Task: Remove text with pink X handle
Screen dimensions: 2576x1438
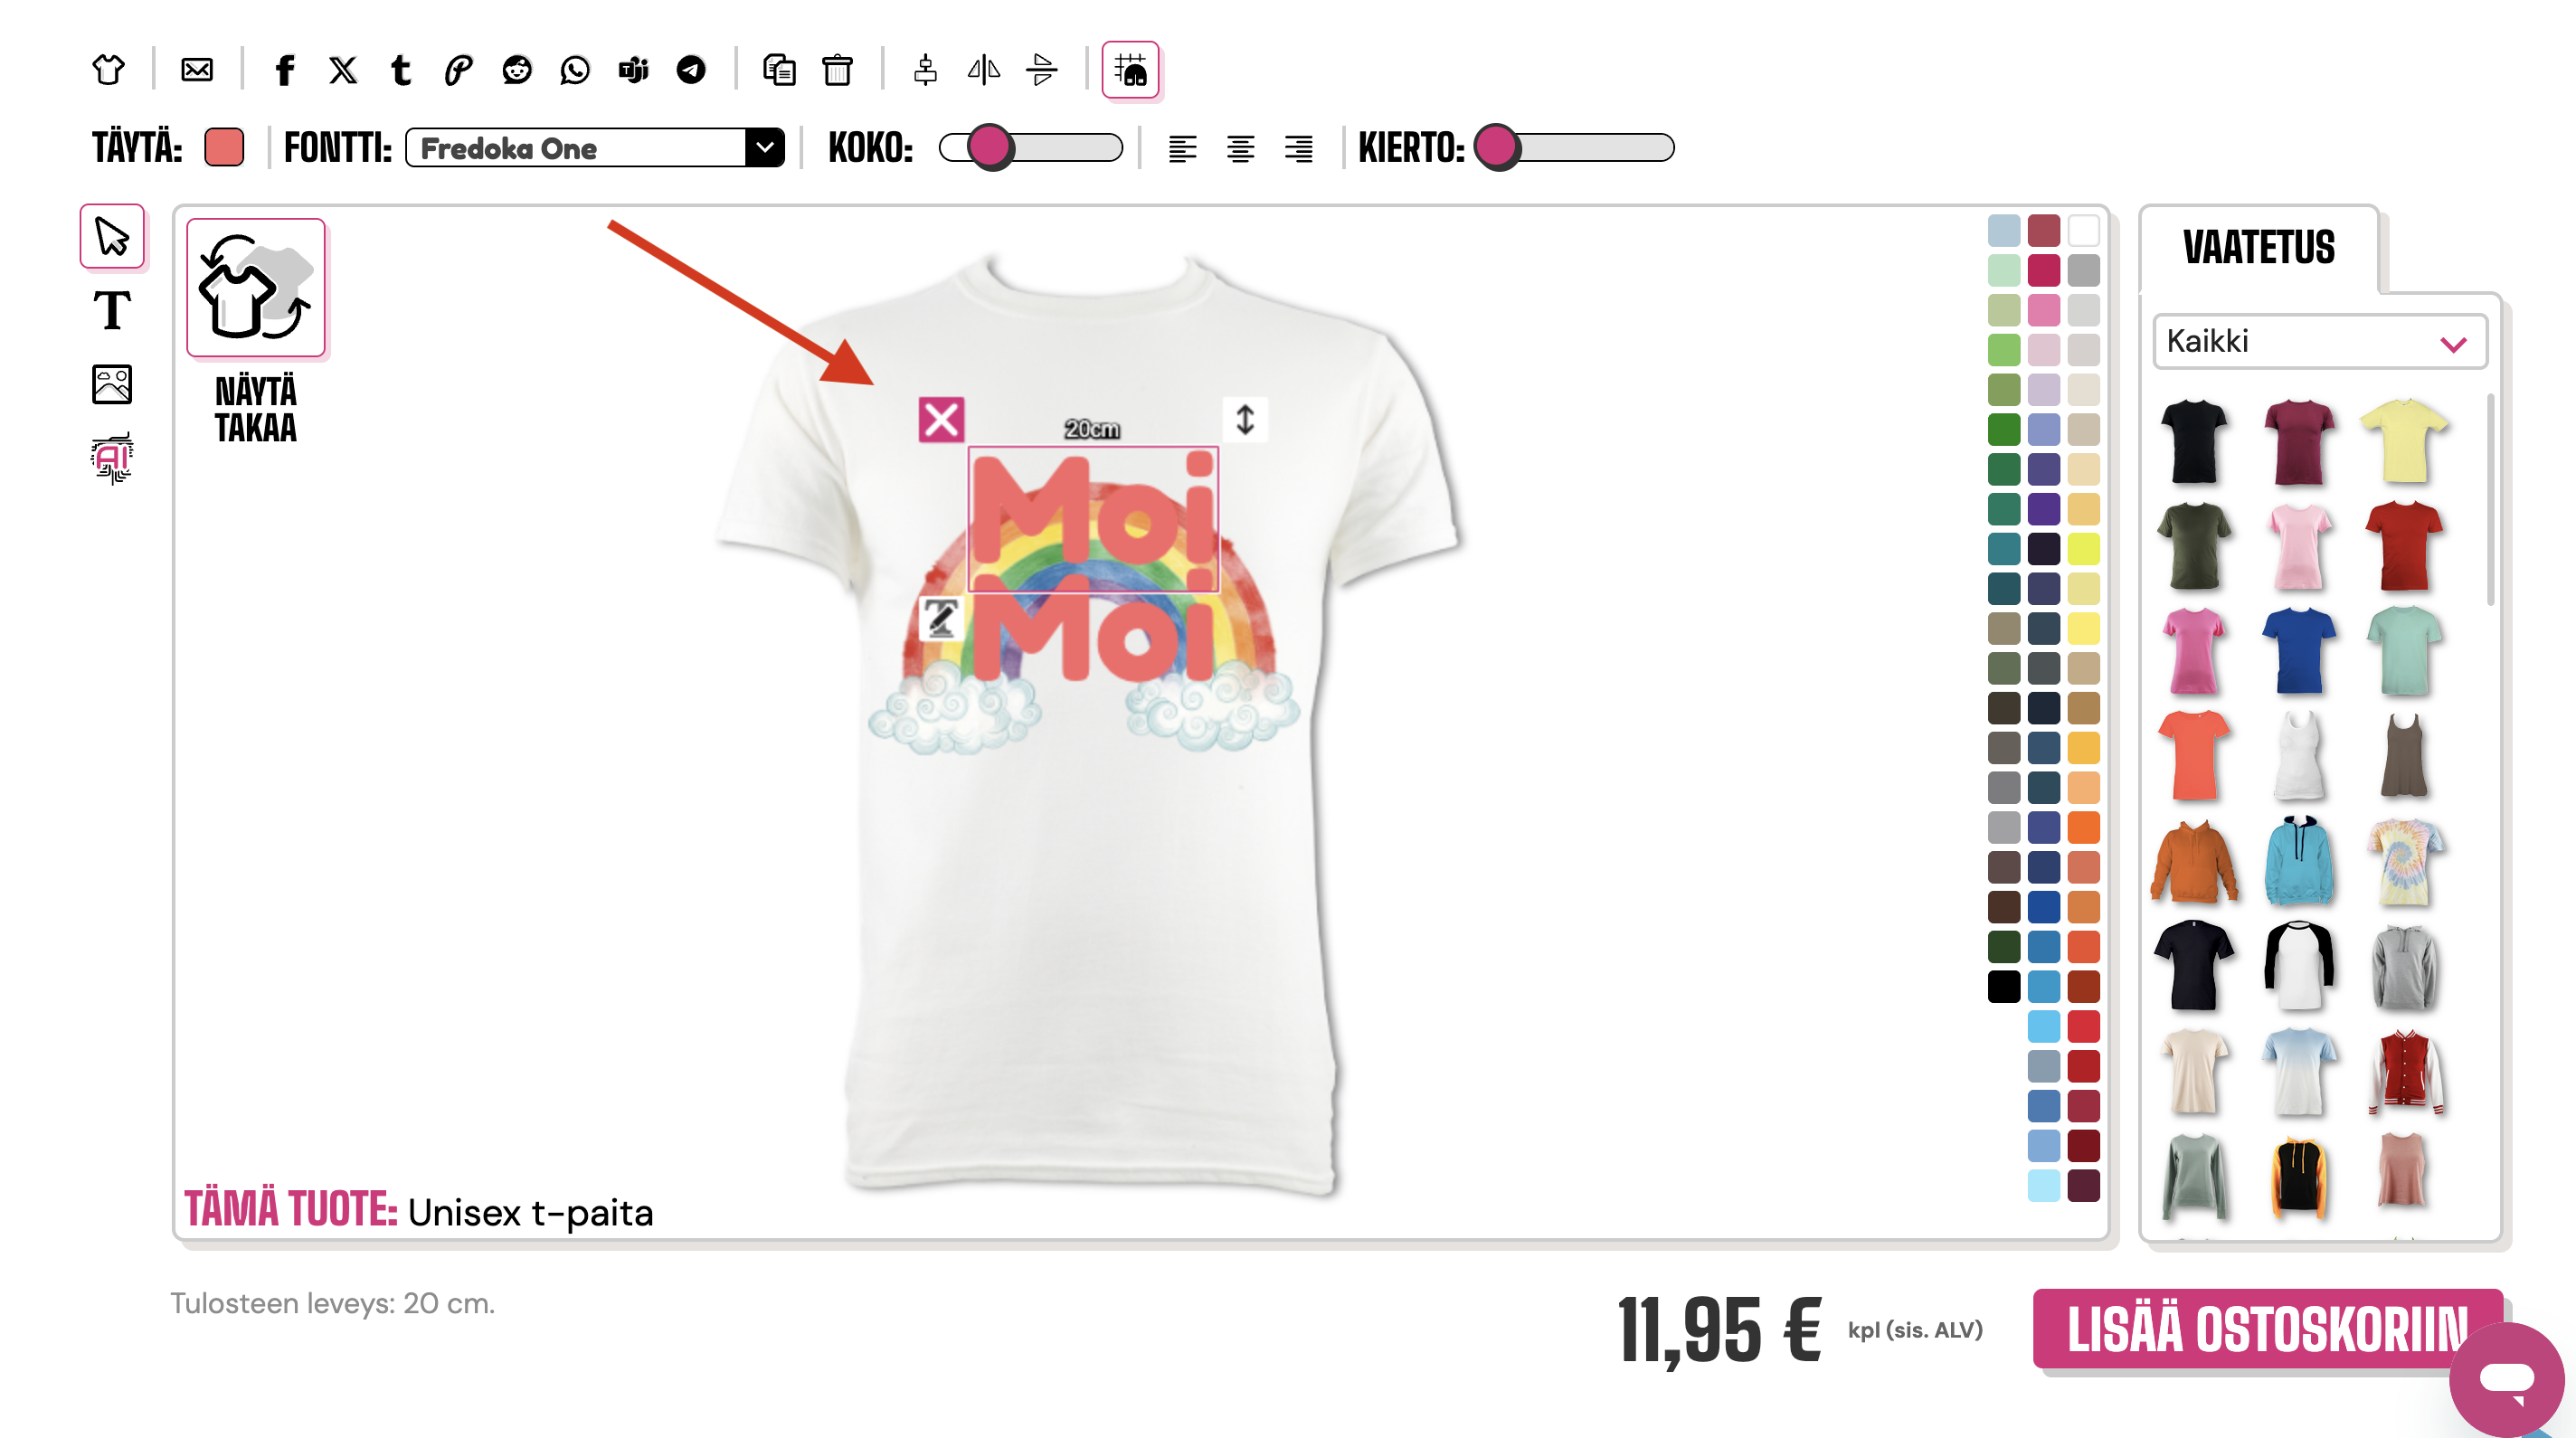Action: [941, 420]
